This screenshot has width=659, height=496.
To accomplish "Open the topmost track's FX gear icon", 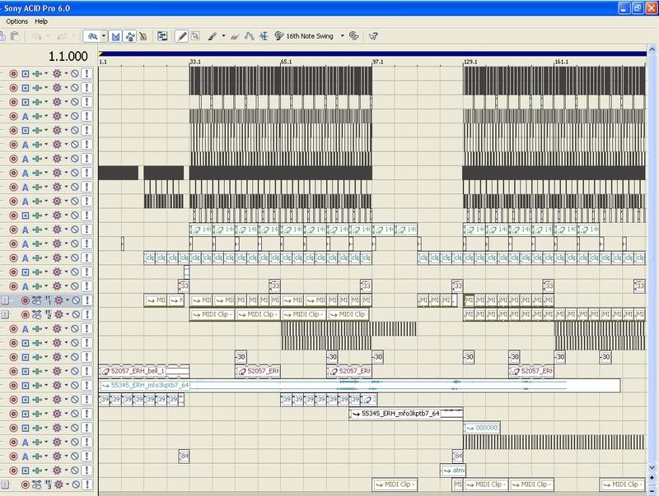I will click(x=57, y=73).
